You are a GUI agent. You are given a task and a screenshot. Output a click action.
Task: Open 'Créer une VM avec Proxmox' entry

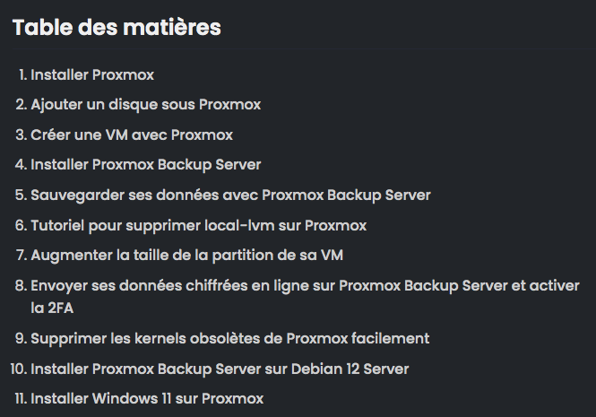(132, 135)
